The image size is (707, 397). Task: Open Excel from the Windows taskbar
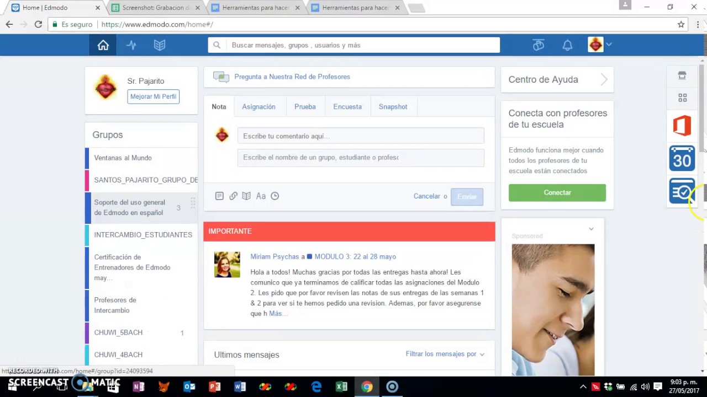341,387
